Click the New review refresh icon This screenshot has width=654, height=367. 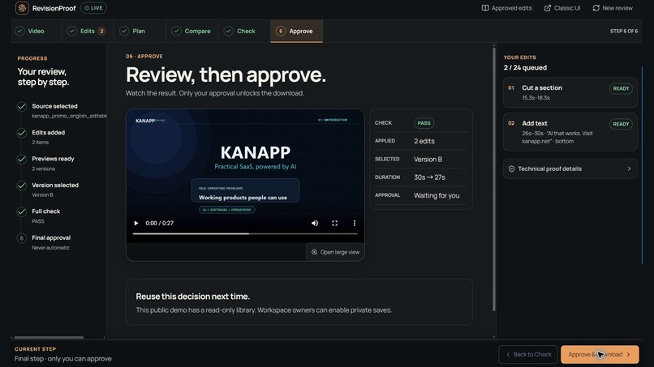pos(596,8)
